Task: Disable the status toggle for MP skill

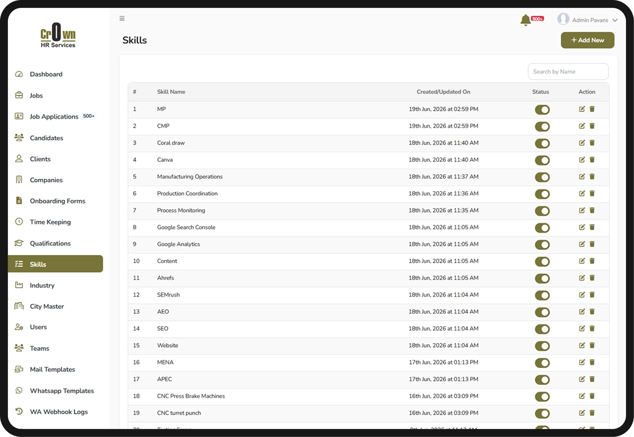Action: pyautogui.click(x=542, y=110)
